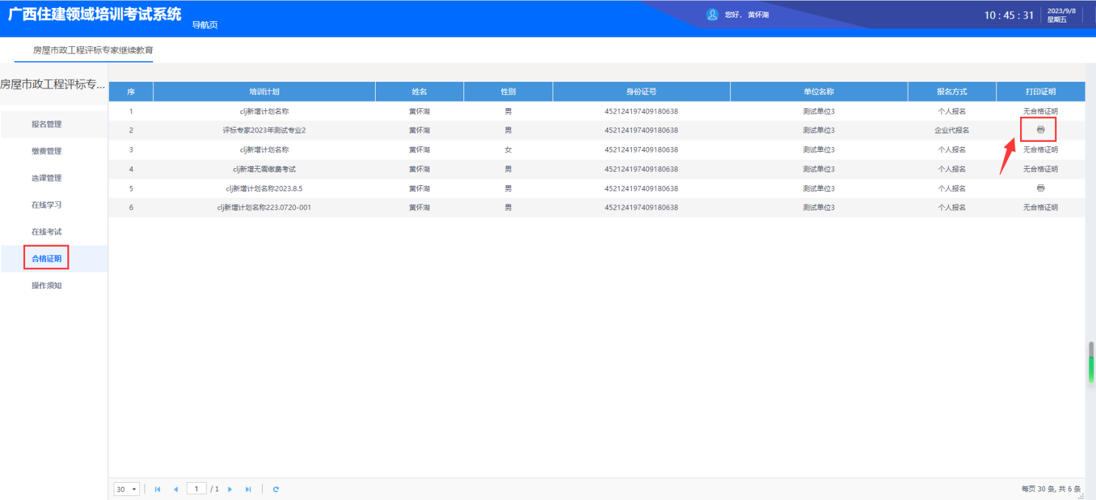Click the 培训计划 column header
Image resolution: width=1096 pixels, height=500 pixels.
coord(264,92)
